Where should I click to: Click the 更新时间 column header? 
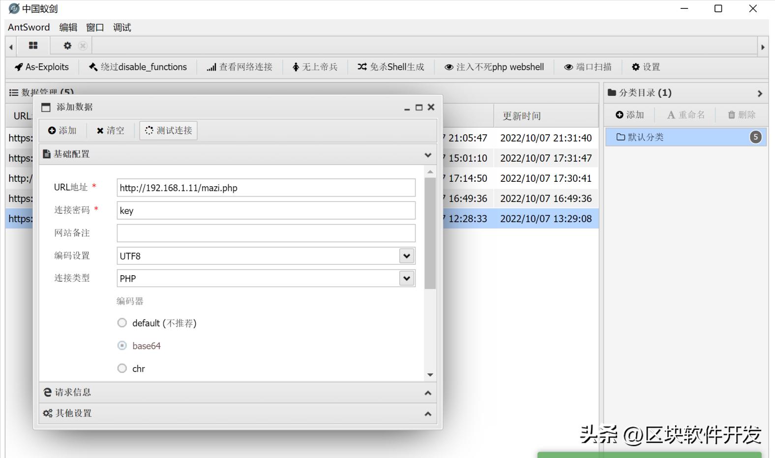(x=546, y=116)
